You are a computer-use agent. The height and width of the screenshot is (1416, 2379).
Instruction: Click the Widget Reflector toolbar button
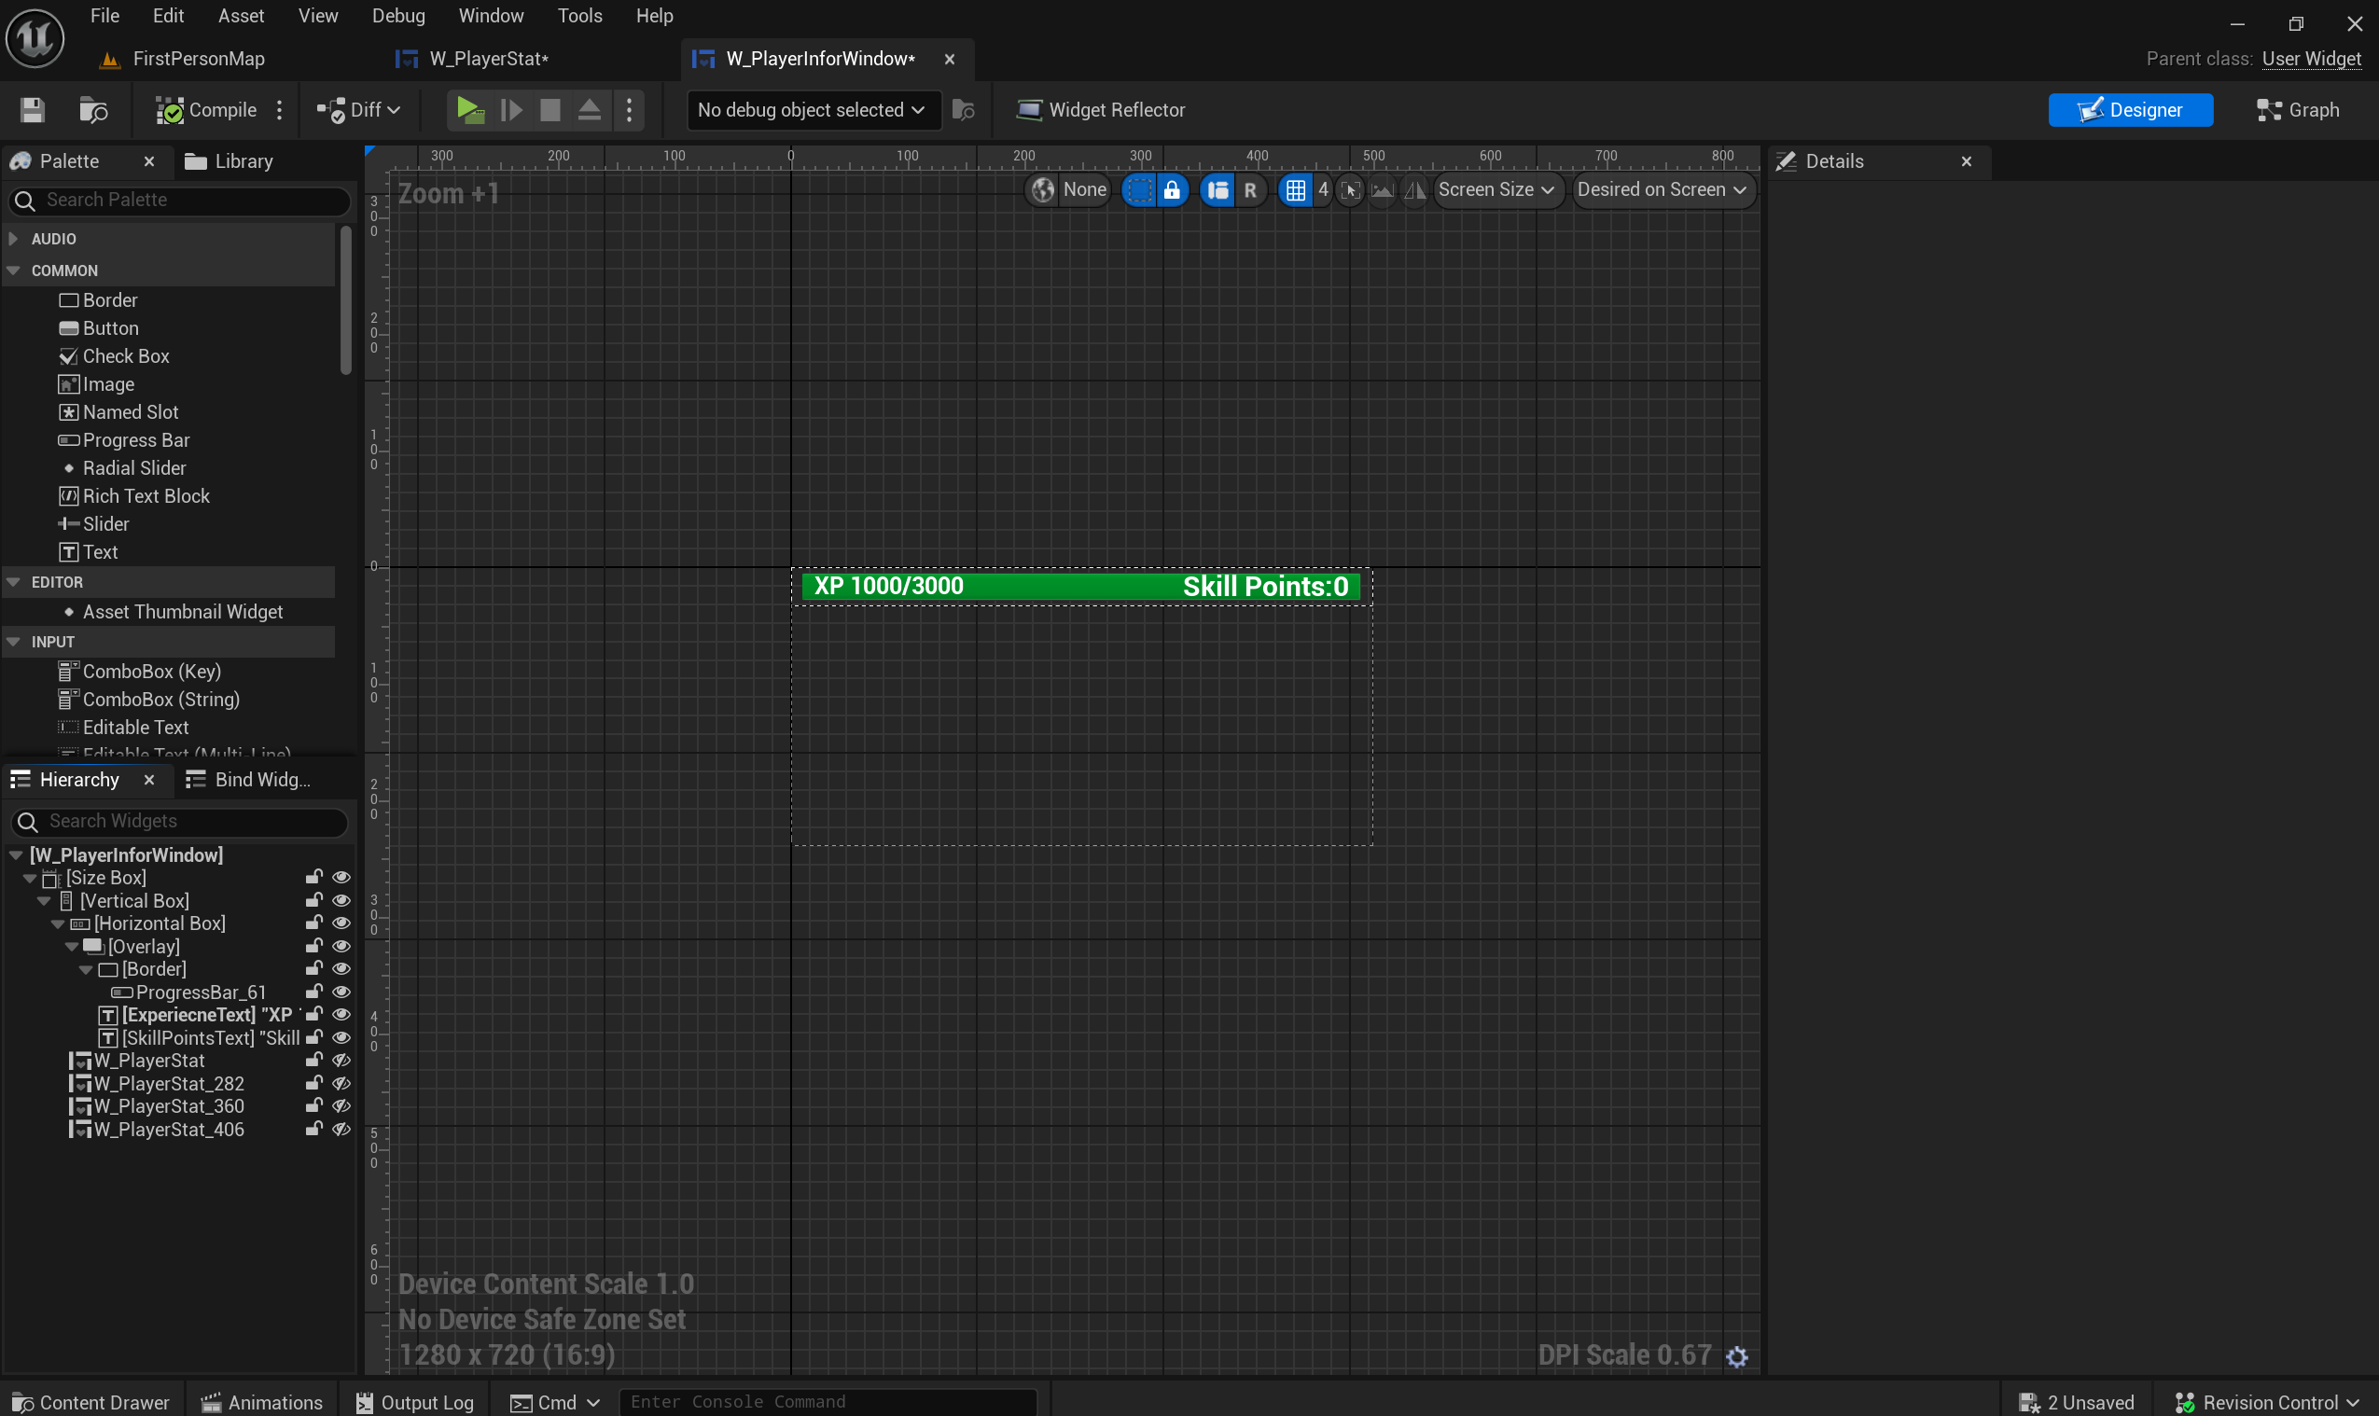[x=1101, y=111]
